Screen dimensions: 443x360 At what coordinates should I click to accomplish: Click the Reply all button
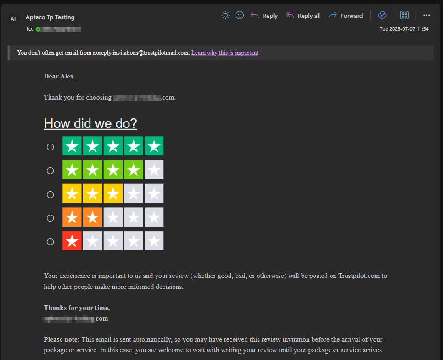coord(303,16)
